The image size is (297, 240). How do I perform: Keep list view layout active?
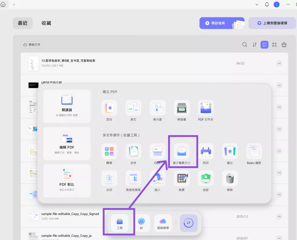[x=264, y=45]
